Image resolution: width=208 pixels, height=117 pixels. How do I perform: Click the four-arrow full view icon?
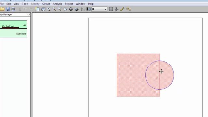click(71, 9)
